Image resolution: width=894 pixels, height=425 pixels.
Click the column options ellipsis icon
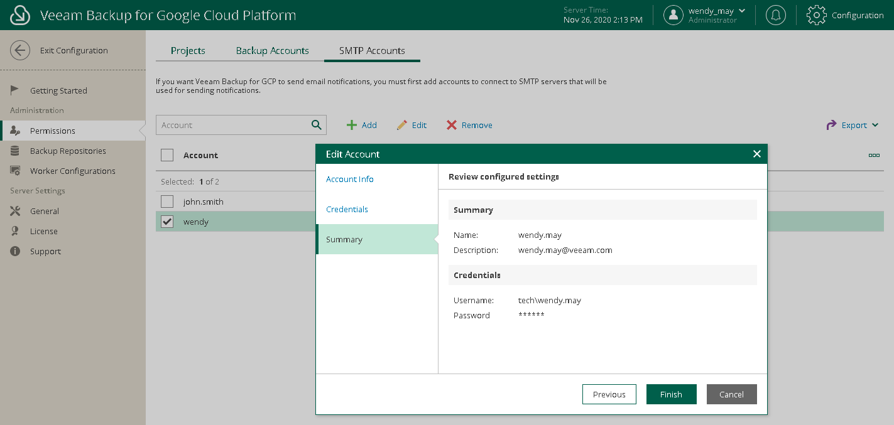[873, 155]
